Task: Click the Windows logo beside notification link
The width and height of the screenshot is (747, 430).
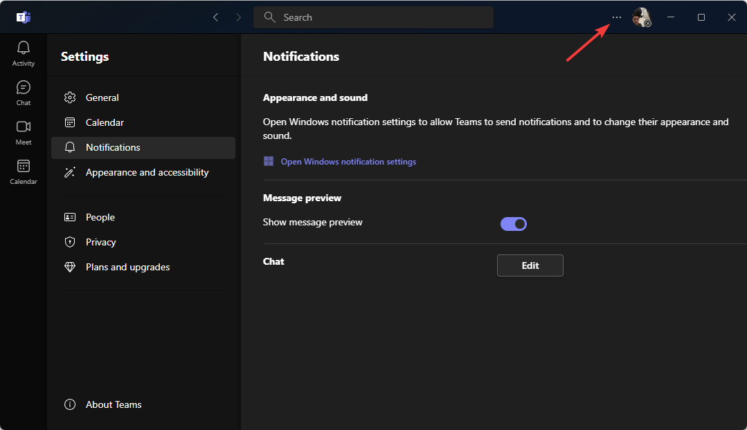Action: tap(269, 161)
